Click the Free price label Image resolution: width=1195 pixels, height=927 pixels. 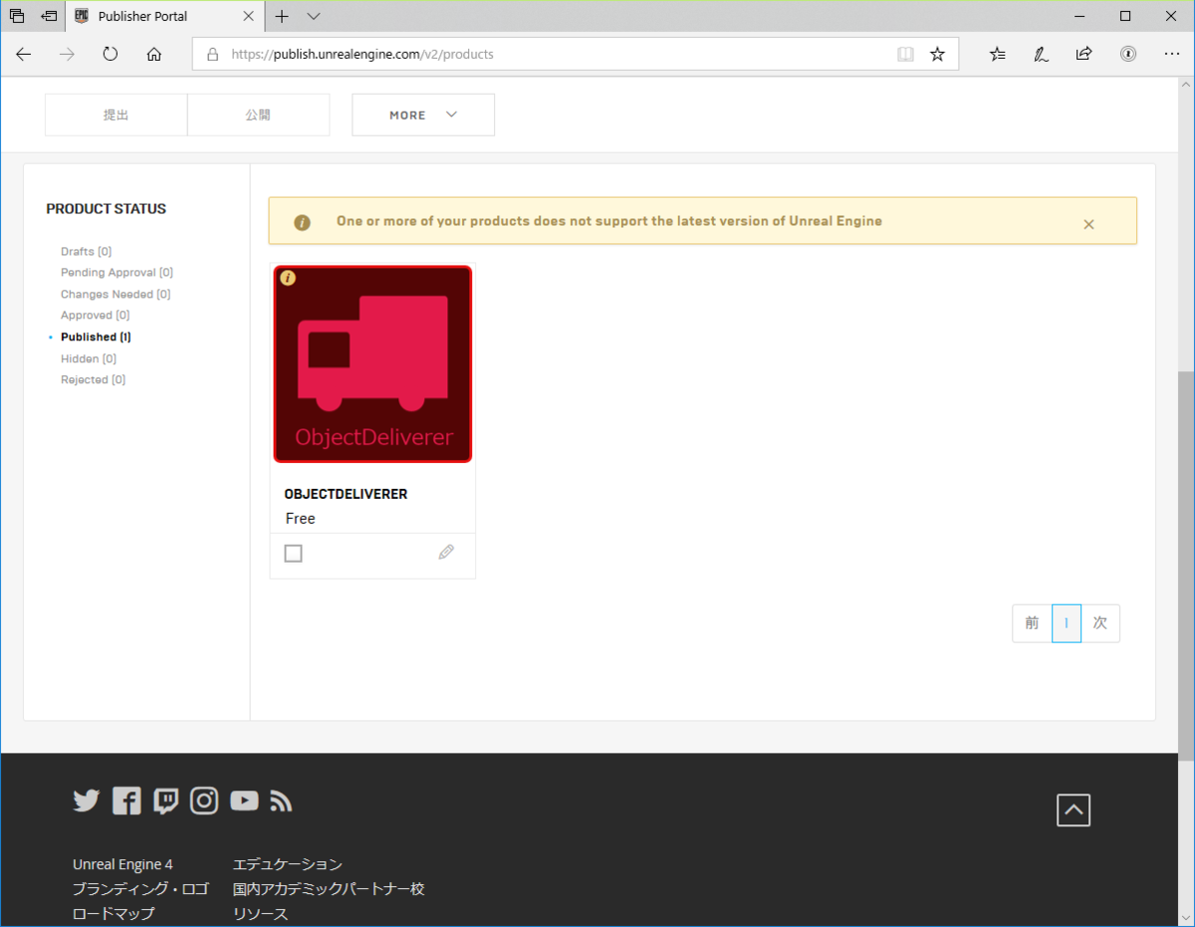[x=300, y=519]
